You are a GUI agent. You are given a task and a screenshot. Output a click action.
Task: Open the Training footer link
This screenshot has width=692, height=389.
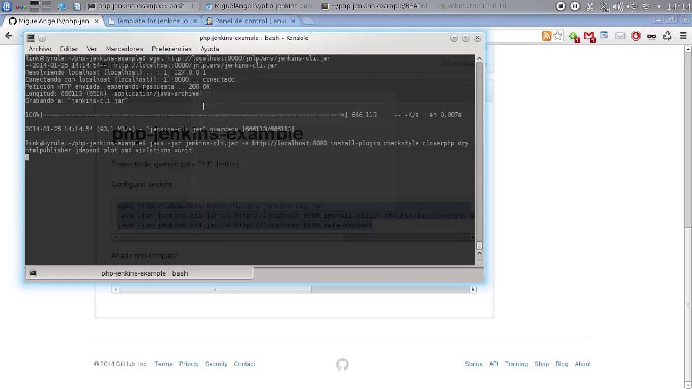(x=516, y=364)
